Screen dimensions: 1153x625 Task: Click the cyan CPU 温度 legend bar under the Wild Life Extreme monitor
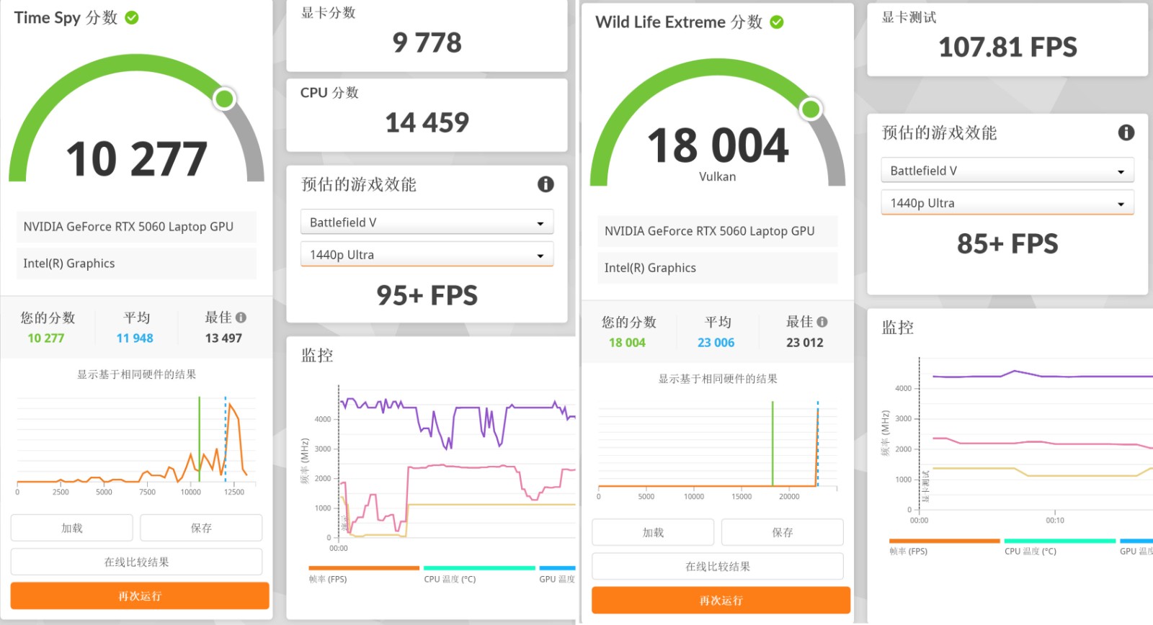1060,541
